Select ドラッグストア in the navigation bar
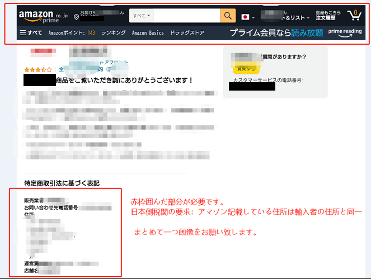This screenshot has height=279, width=371. pos(187,33)
